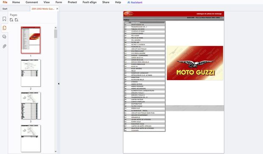Close the 2001-2002 Moto Guz... tab
Viewport: 263px width, 154px height.
[x=57, y=9]
